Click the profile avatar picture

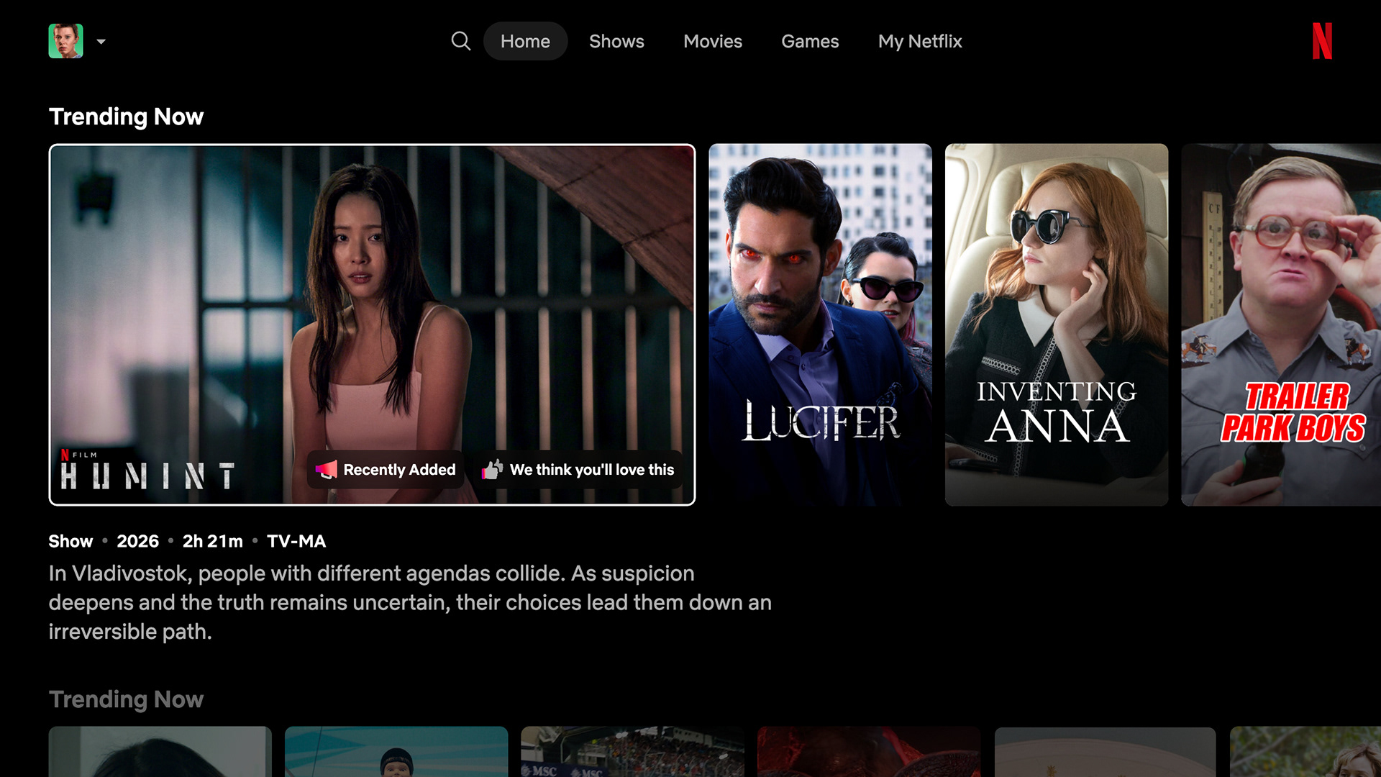tap(65, 41)
